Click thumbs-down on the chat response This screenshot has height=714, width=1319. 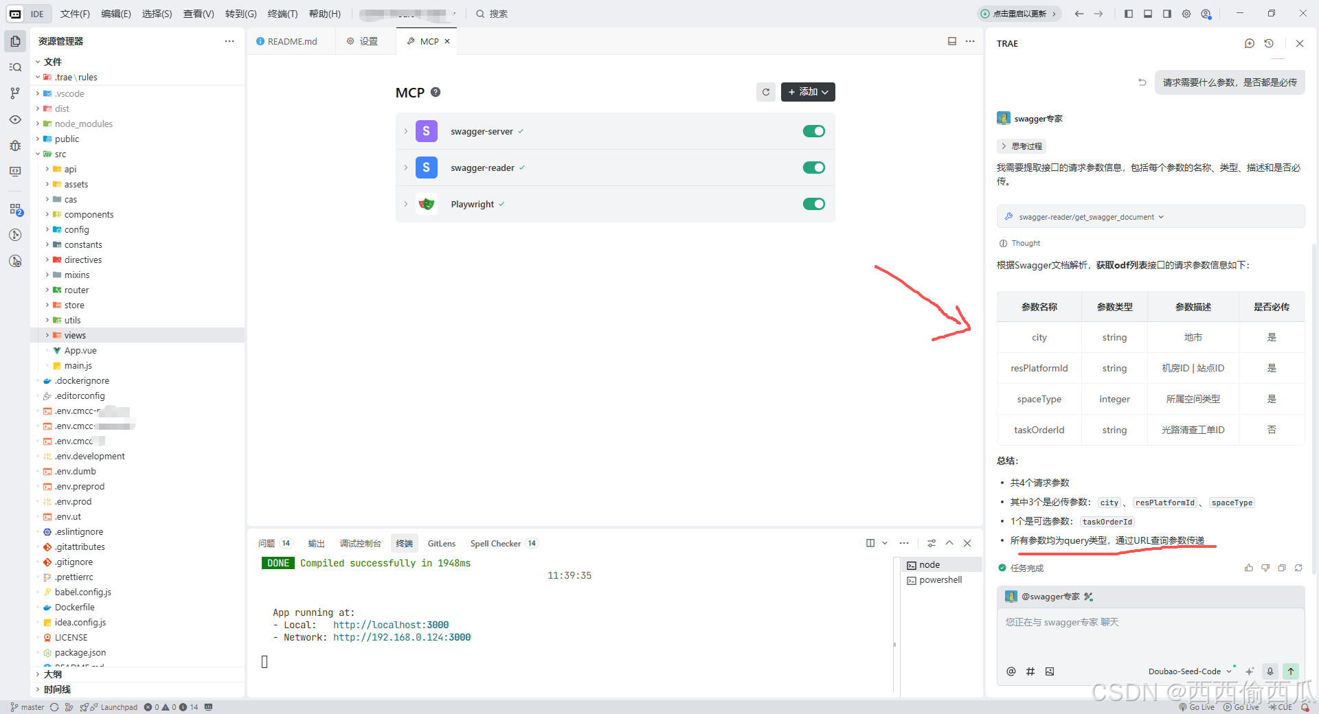[x=1265, y=568]
